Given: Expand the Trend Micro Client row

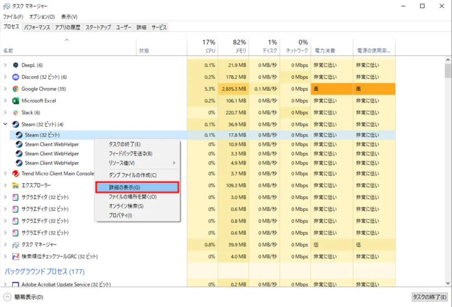Looking at the screenshot, I should [x=5, y=174].
